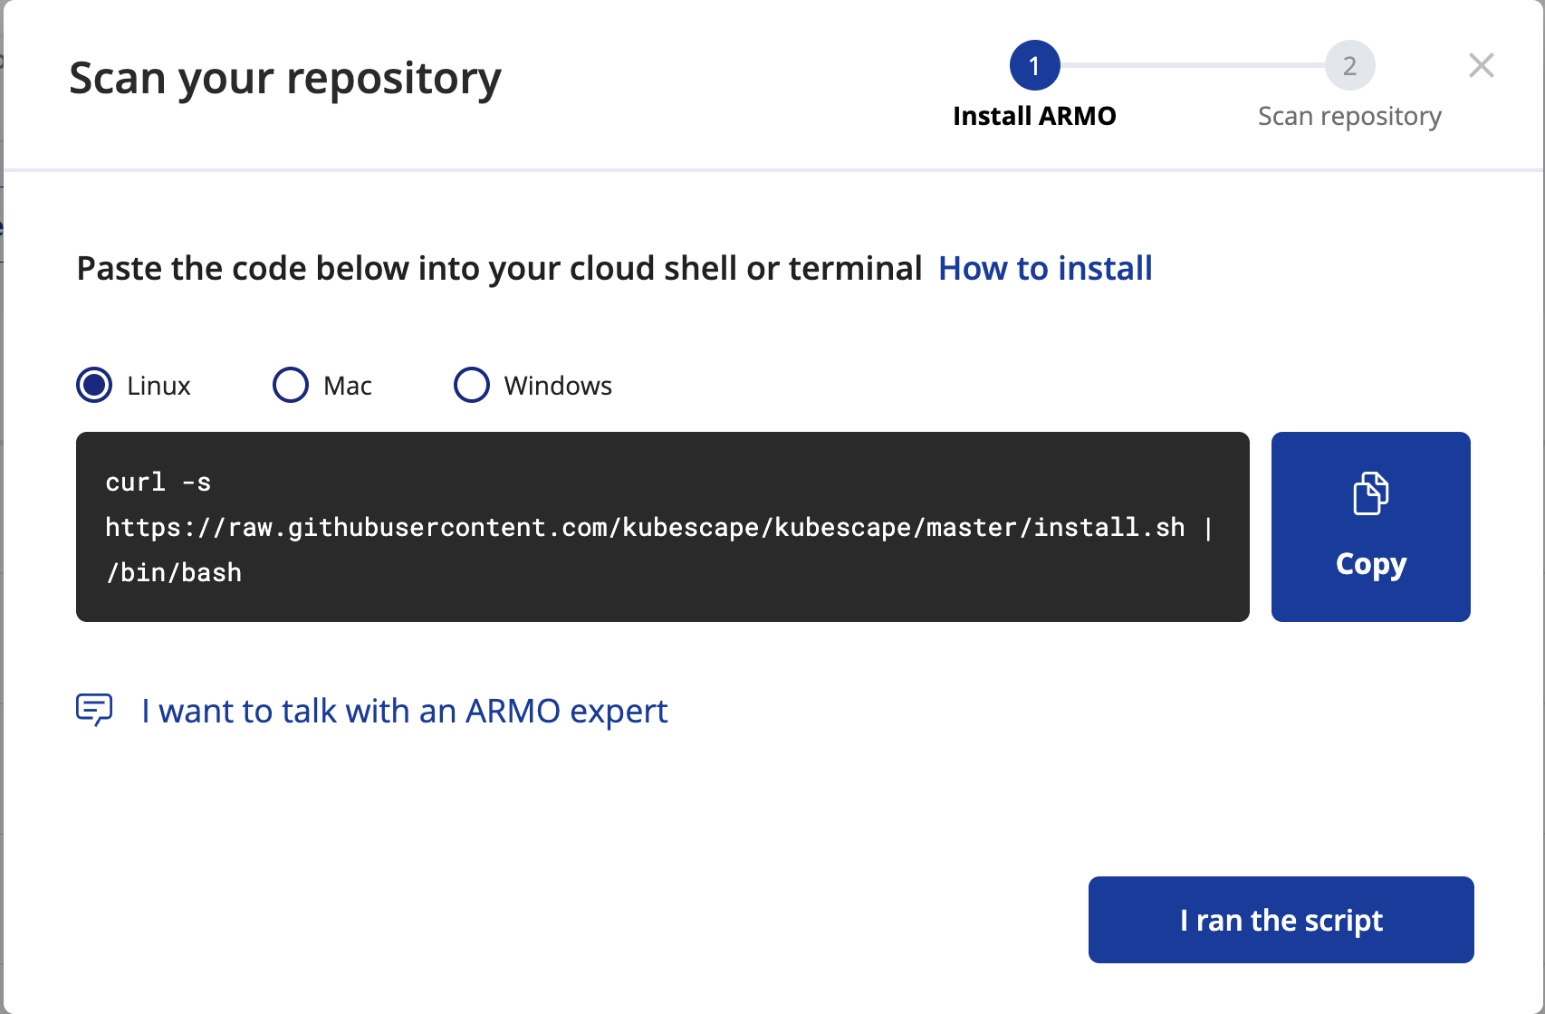This screenshot has height=1014, width=1545.
Task: Close the Scan your repository dialog
Action: [1482, 65]
